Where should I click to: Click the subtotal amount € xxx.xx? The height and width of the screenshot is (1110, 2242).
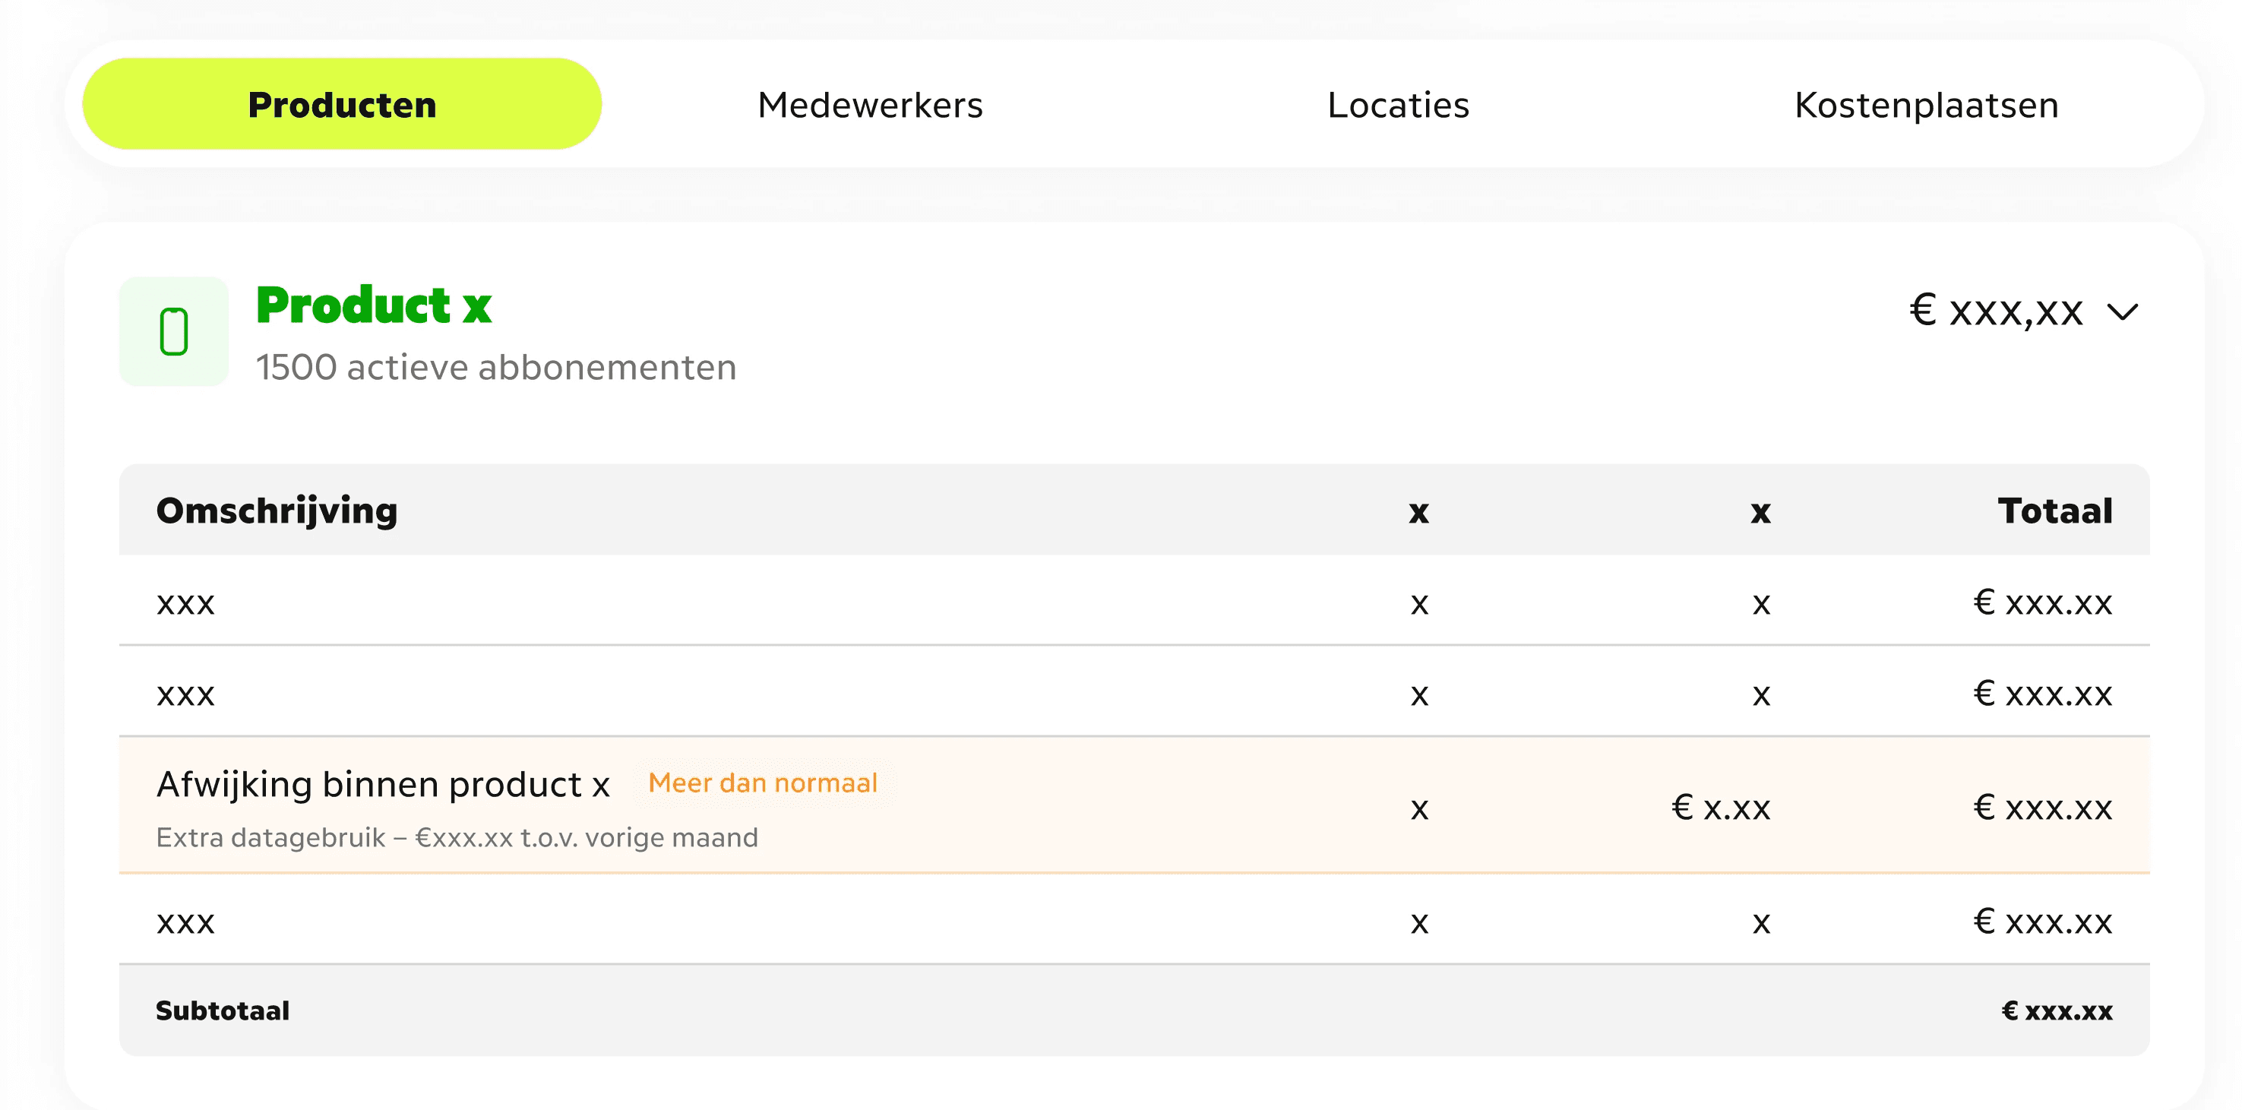coord(2057,1010)
